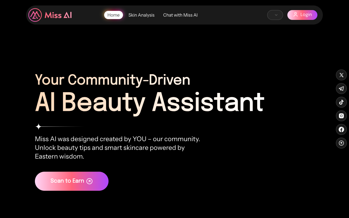Select the Home navigation tab
349x218 pixels.
[113, 15]
